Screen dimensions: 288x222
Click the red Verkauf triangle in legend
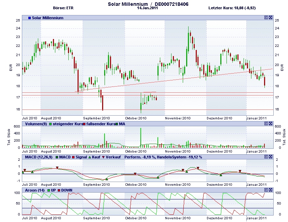103,157
